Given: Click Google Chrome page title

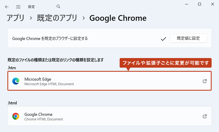Looking at the screenshot, I should [x=118, y=18].
